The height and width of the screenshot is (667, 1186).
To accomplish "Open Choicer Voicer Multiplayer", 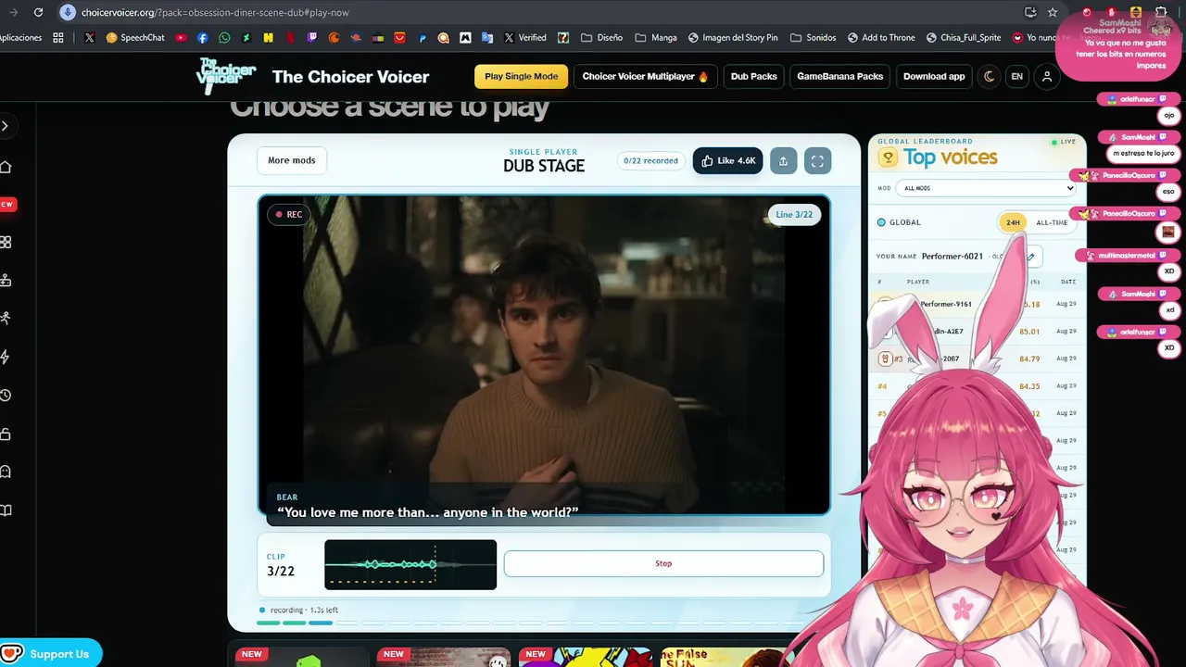I will point(645,76).
